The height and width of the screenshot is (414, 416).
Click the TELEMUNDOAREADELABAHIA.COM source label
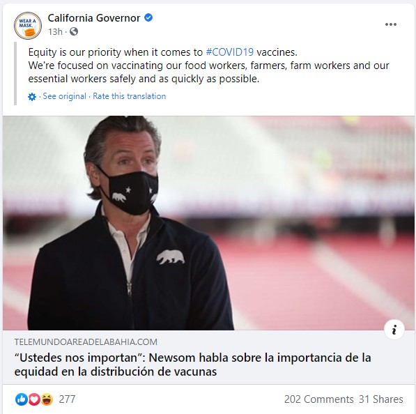coord(86,342)
